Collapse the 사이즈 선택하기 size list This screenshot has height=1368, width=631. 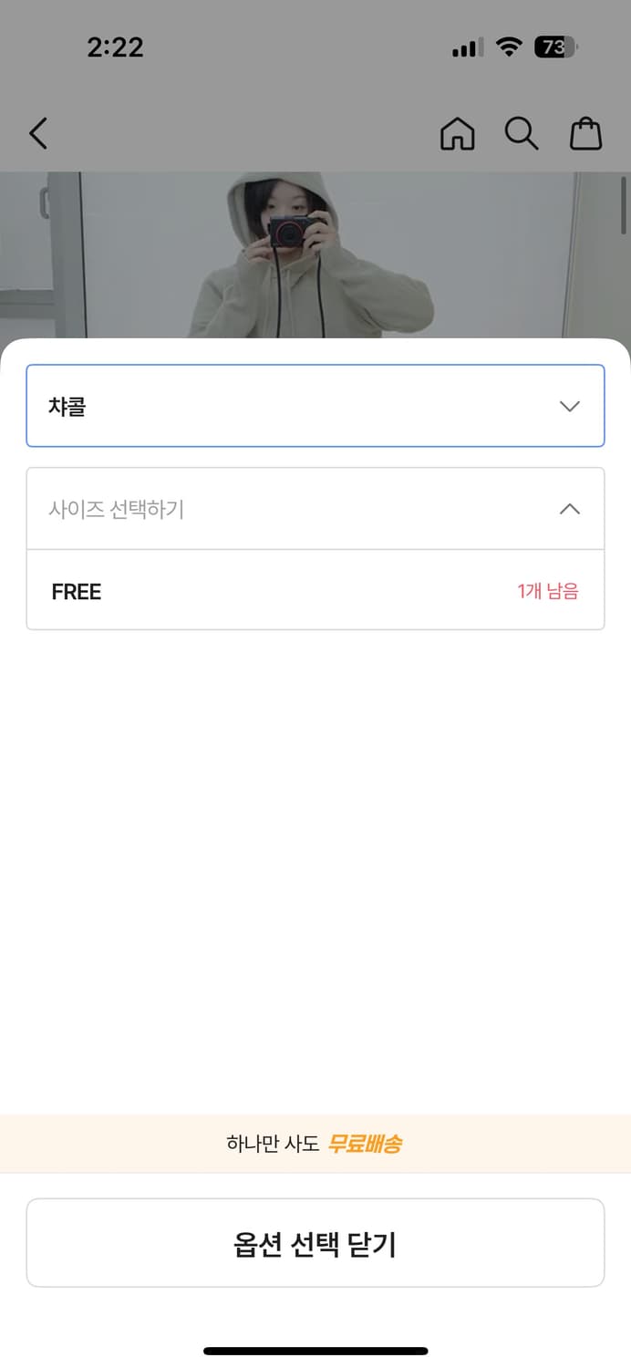tap(569, 509)
